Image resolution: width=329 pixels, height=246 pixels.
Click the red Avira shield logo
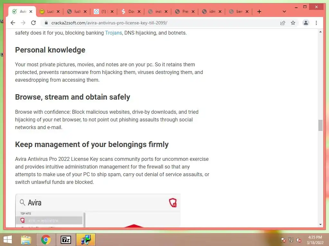pyautogui.click(x=173, y=203)
